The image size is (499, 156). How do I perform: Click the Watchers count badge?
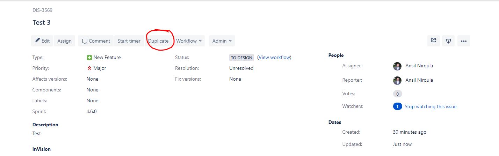397,106
